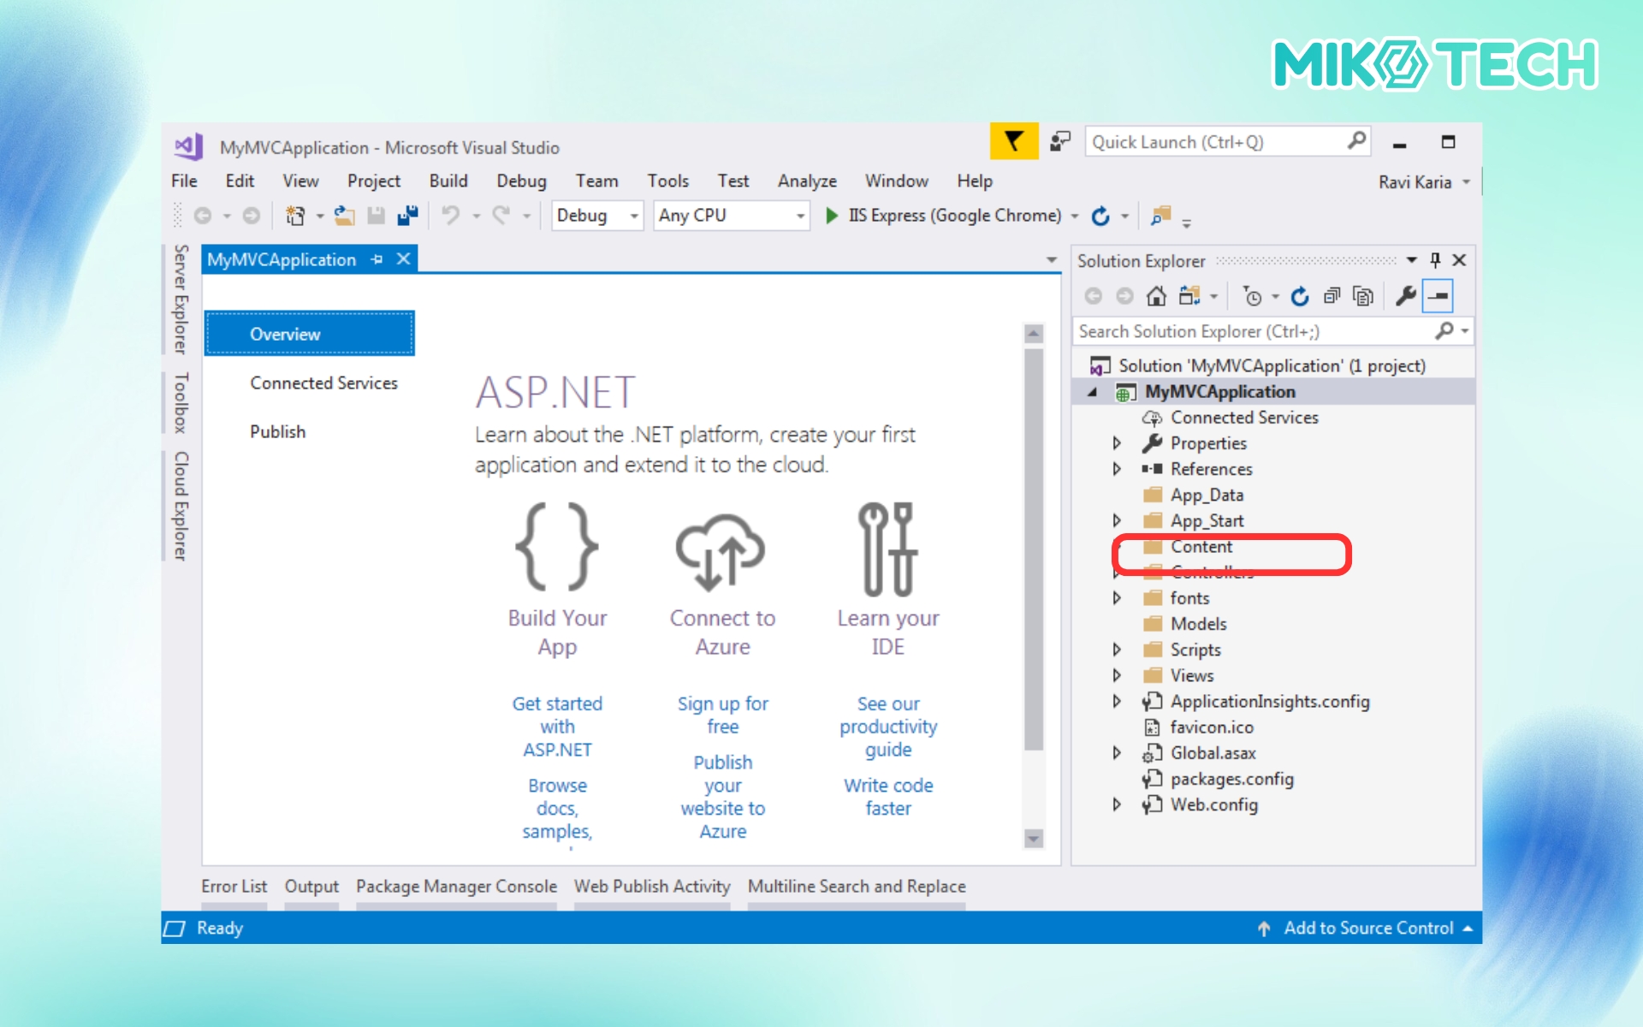Toggle Preview Selected Items button

(1438, 296)
